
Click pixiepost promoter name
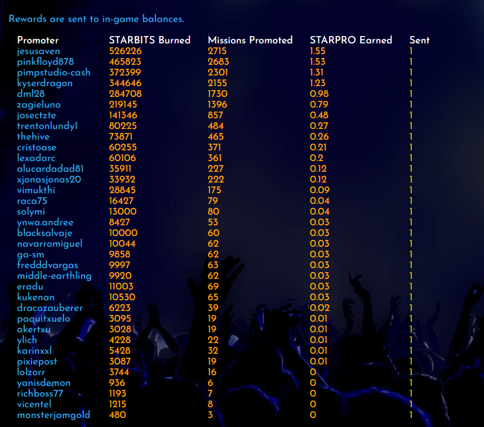(37, 362)
